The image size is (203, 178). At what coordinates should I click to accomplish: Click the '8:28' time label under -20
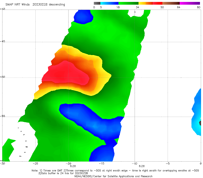pos(73,166)
